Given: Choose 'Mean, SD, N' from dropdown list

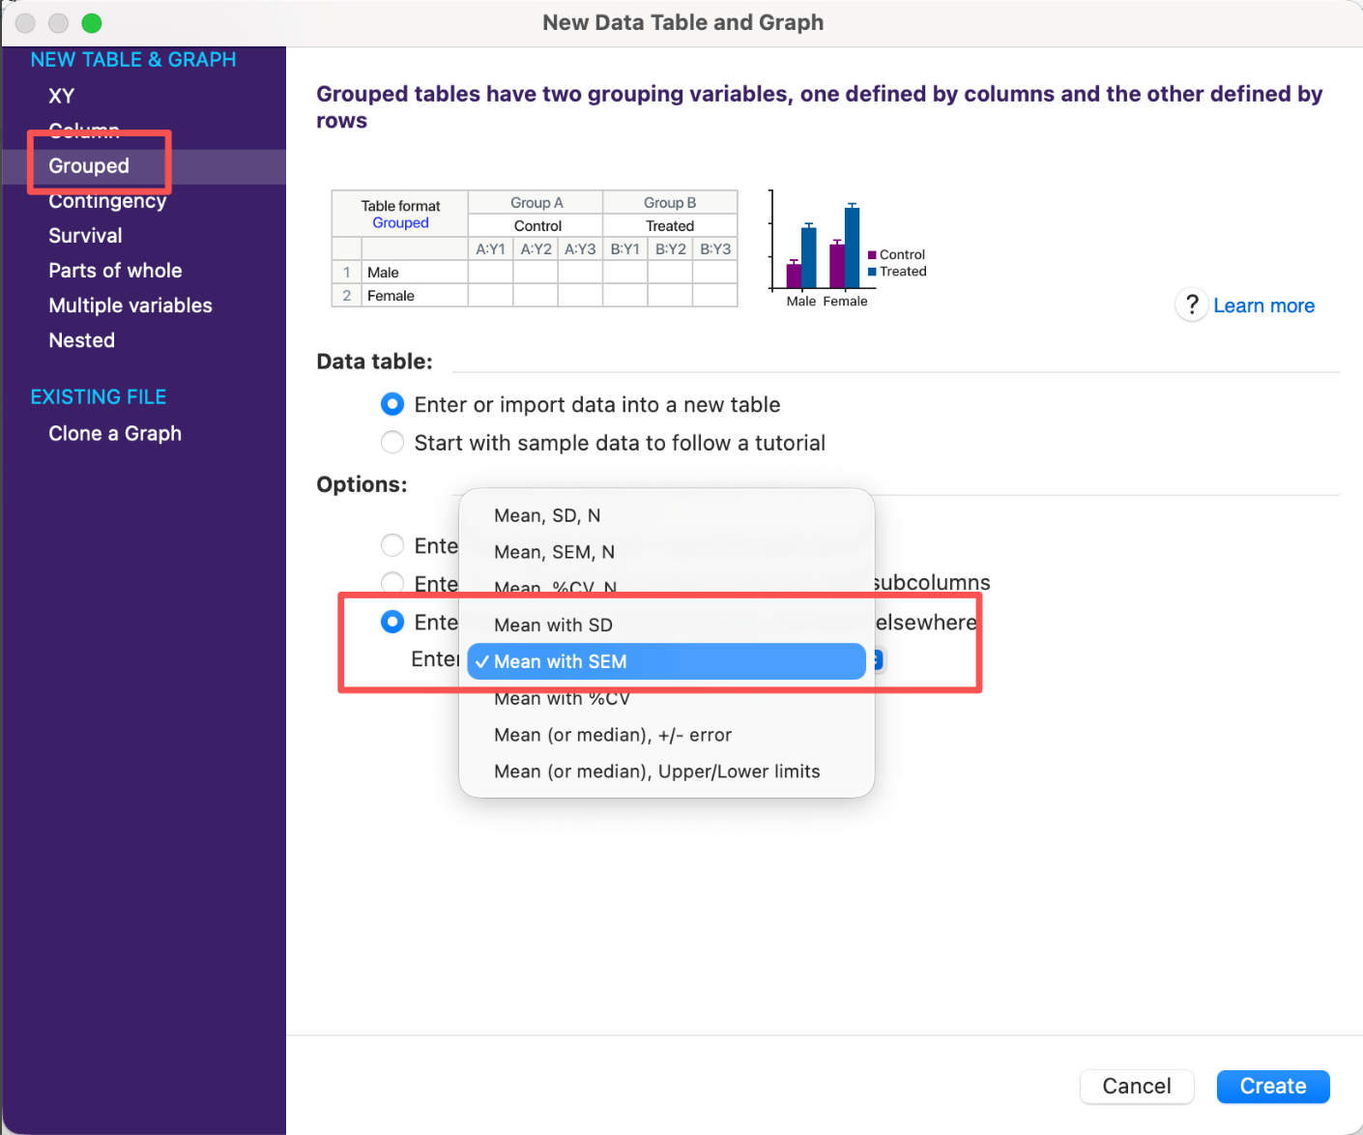Looking at the screenshot, I should (x=547, y=515).
